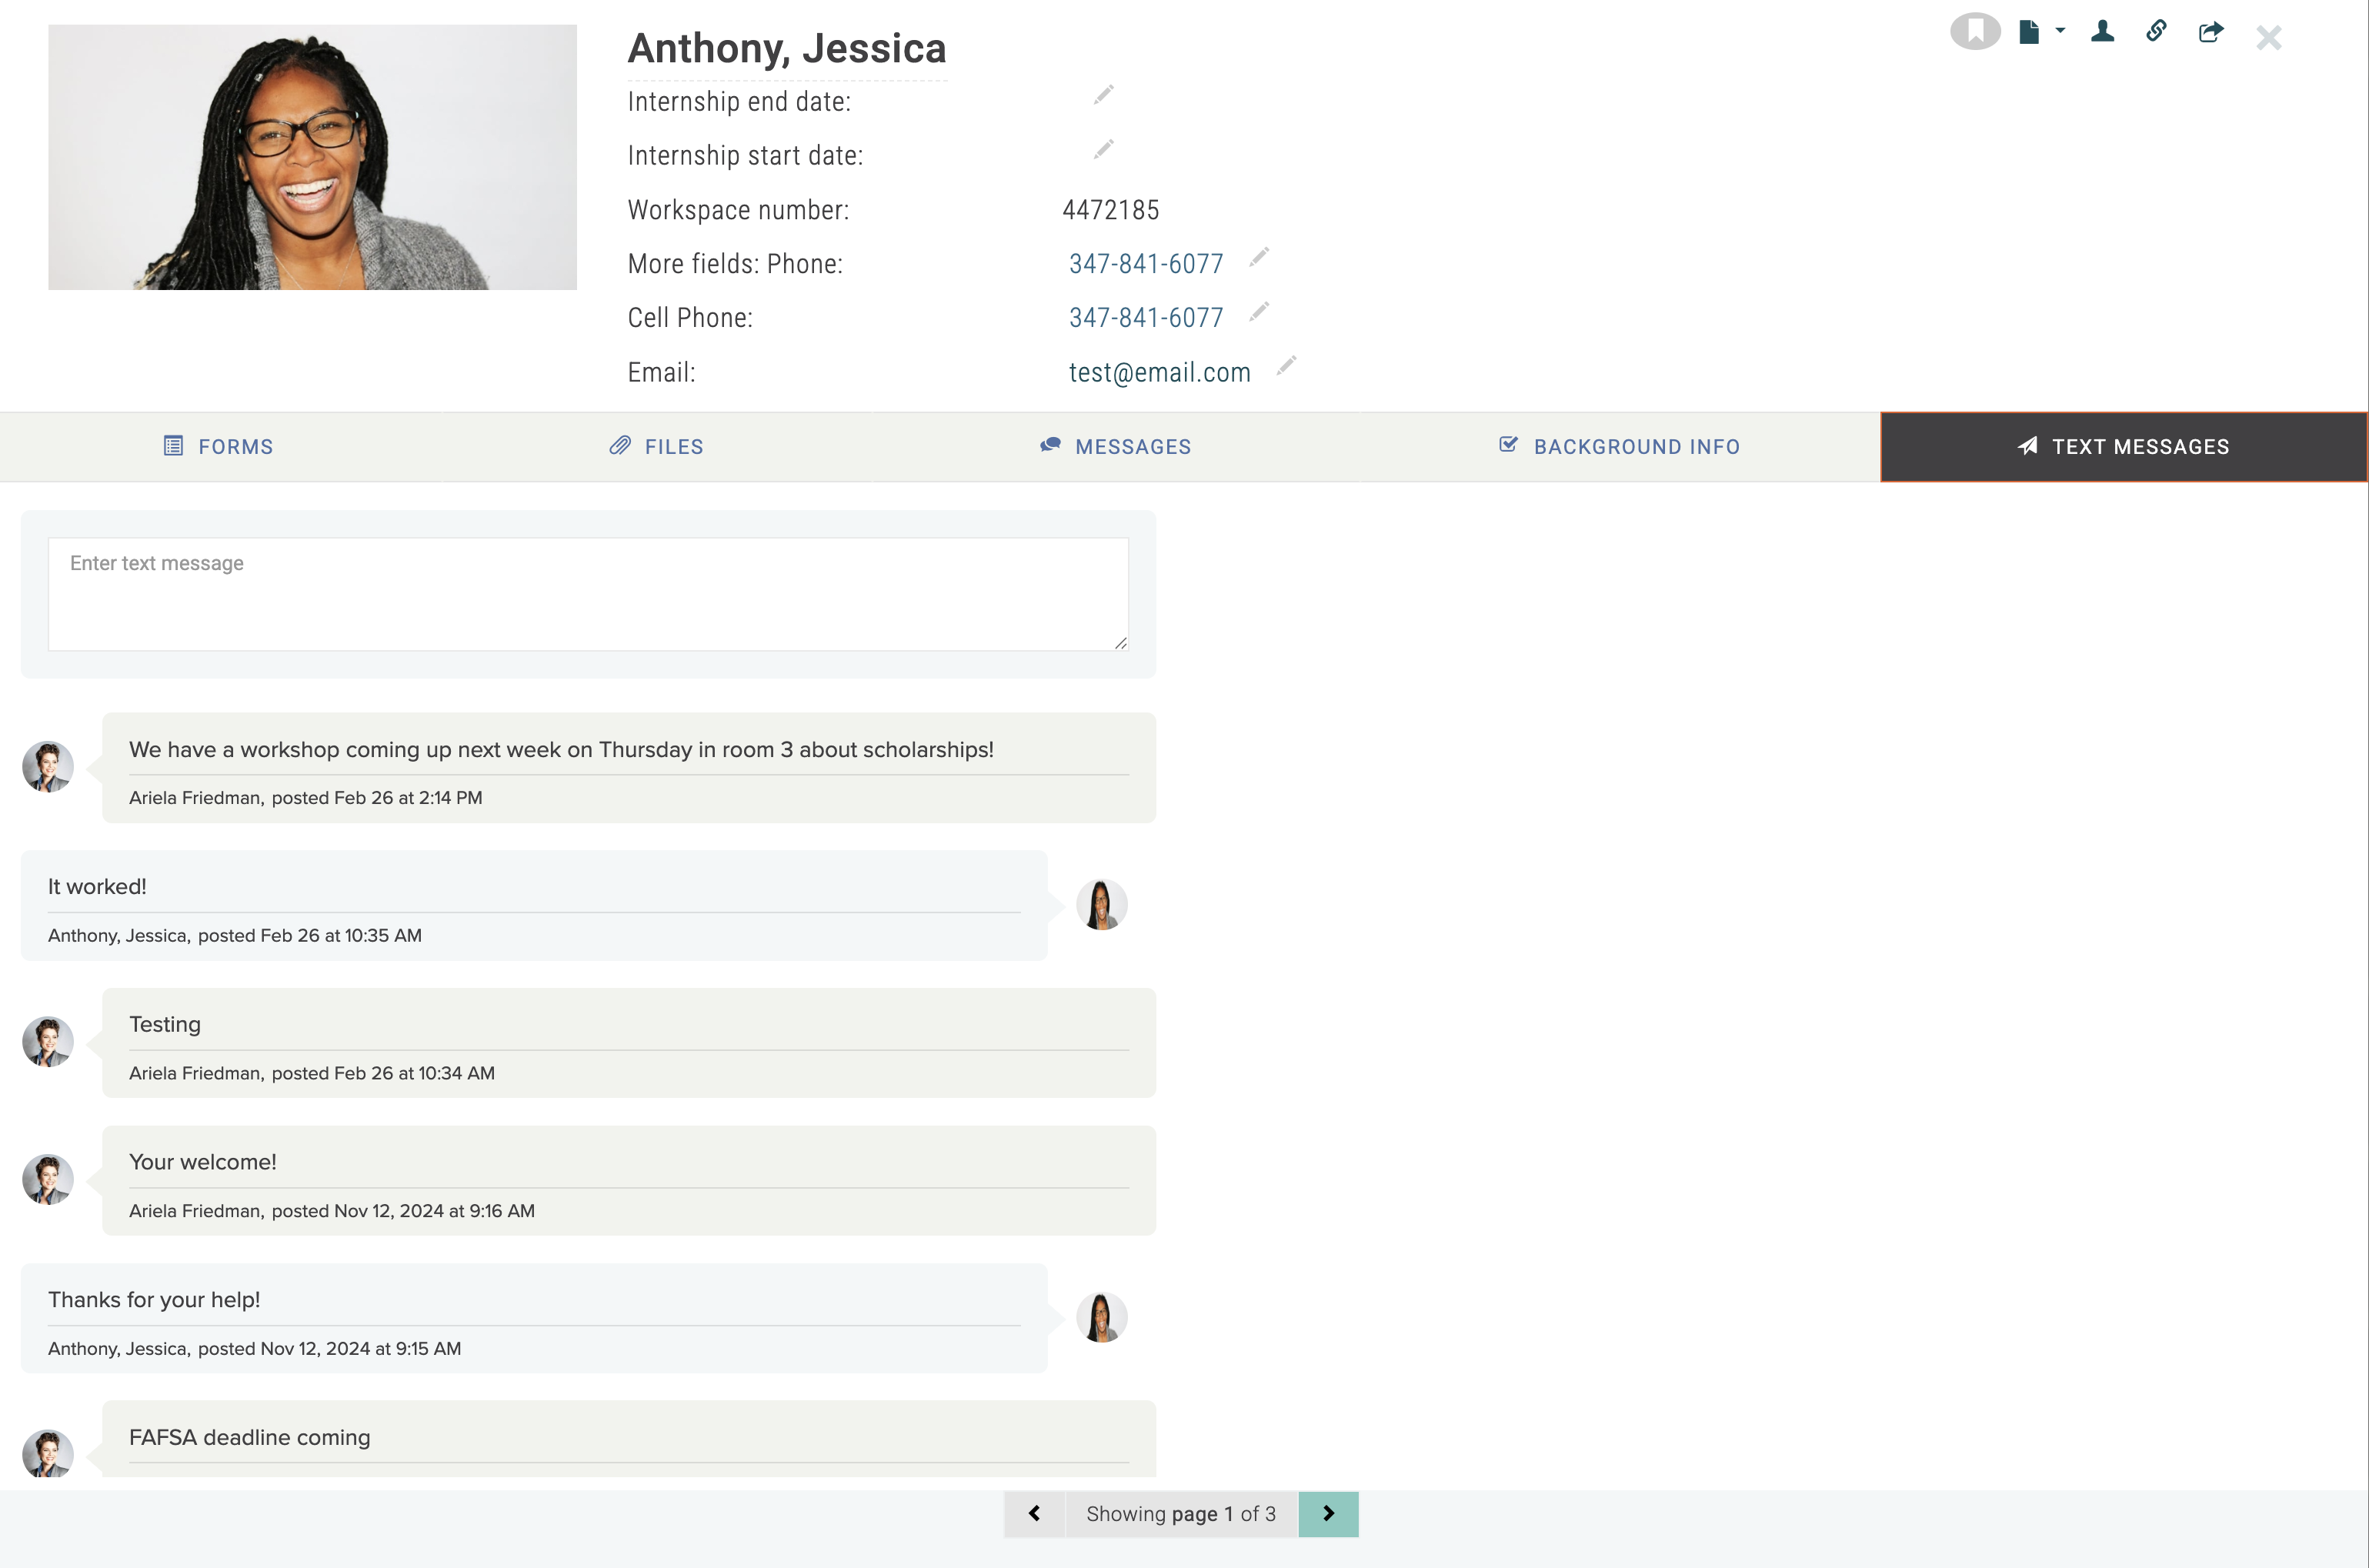Click the More fields phone number link
Viewport: 2369px width, 1568px height.
[x=1146, y=264]
